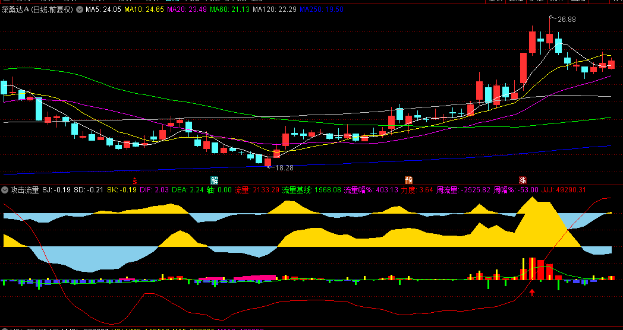
Task: Click the SJ: -0.19 value
Action: 56,190
